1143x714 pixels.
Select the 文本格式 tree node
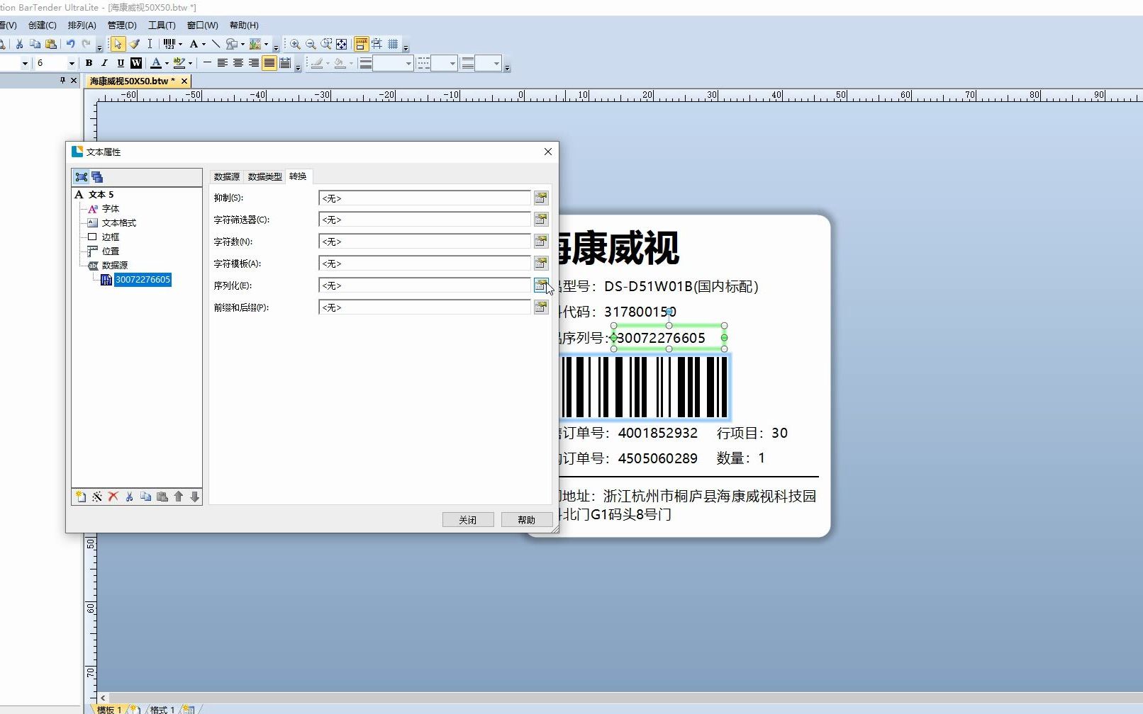(x=119, y=222)
